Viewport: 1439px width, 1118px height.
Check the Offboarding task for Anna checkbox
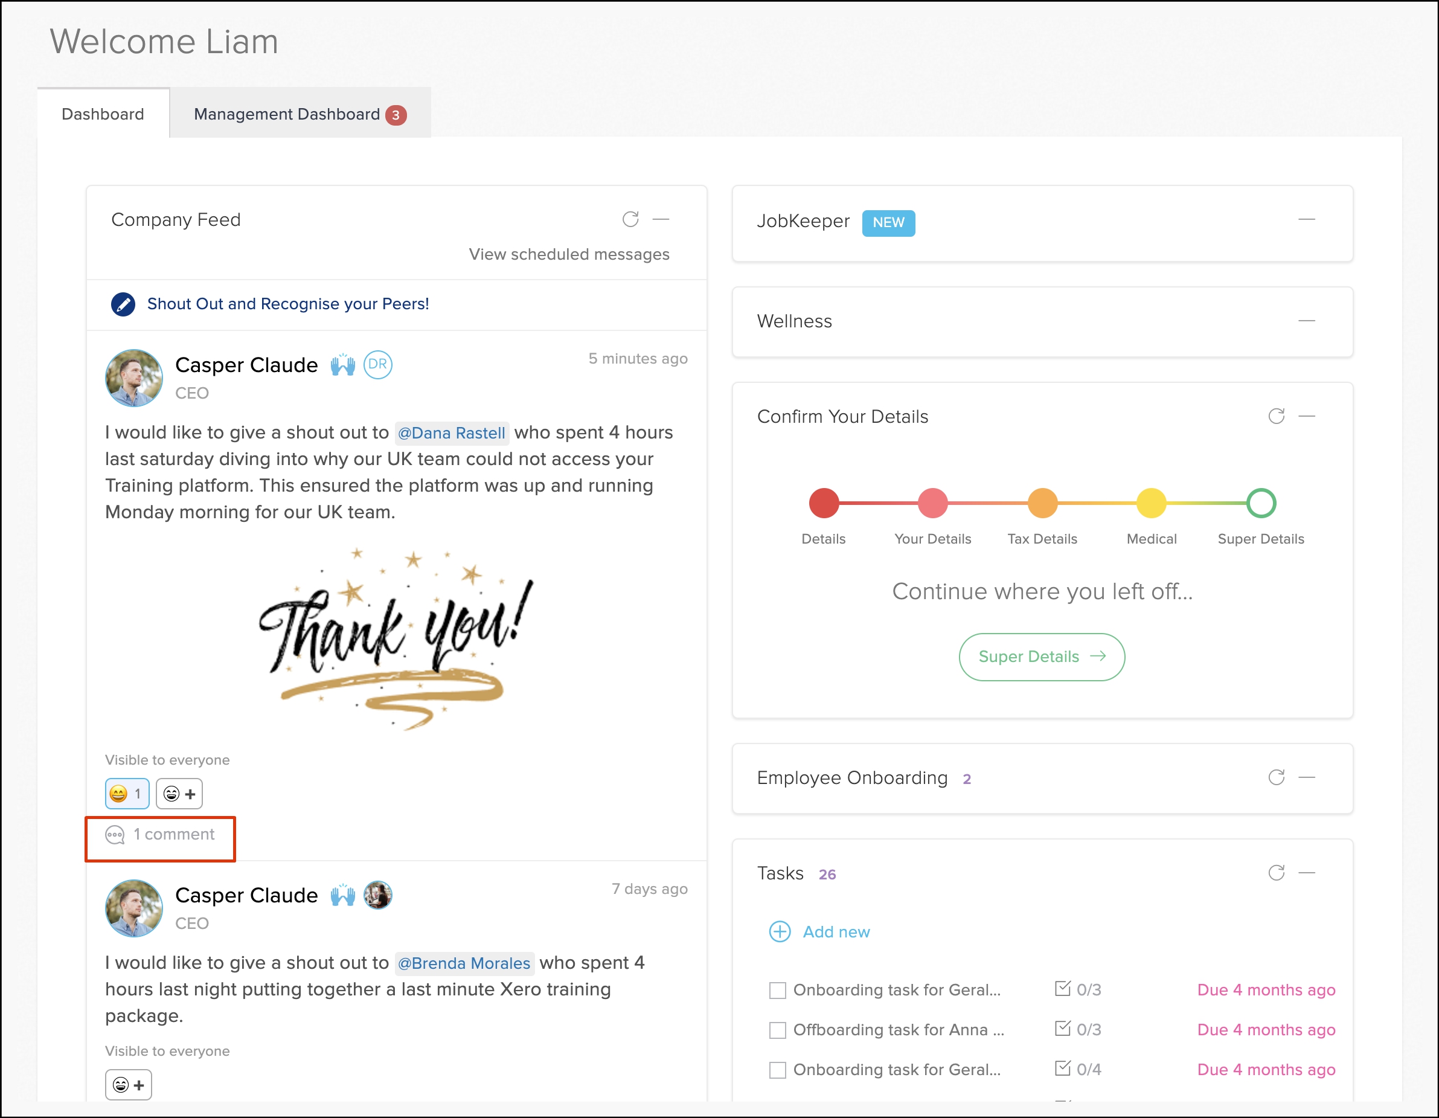[778, 1030]
